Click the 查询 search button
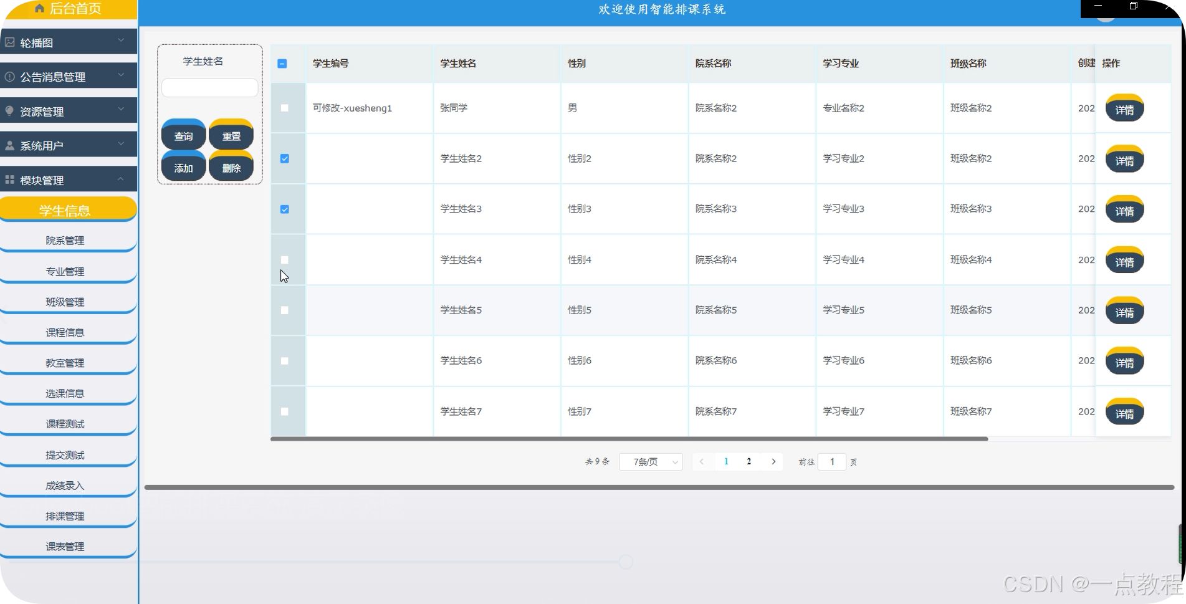 click(184, 135)
